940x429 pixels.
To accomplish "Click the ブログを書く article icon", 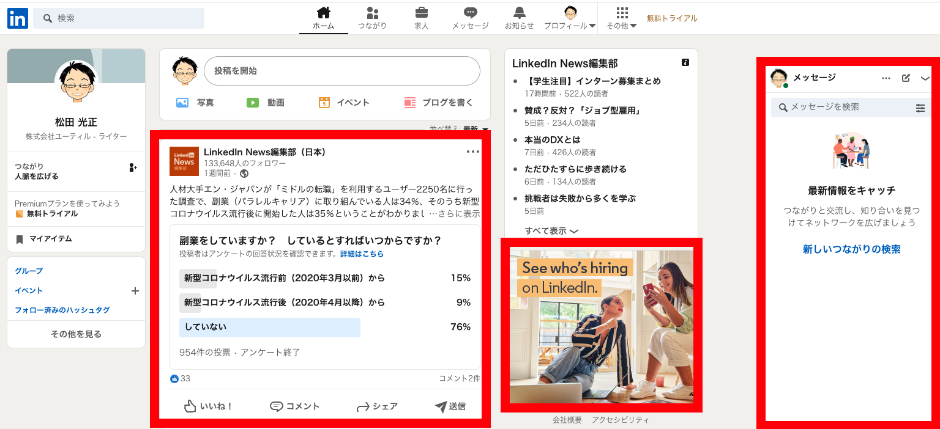I will 410,103.
